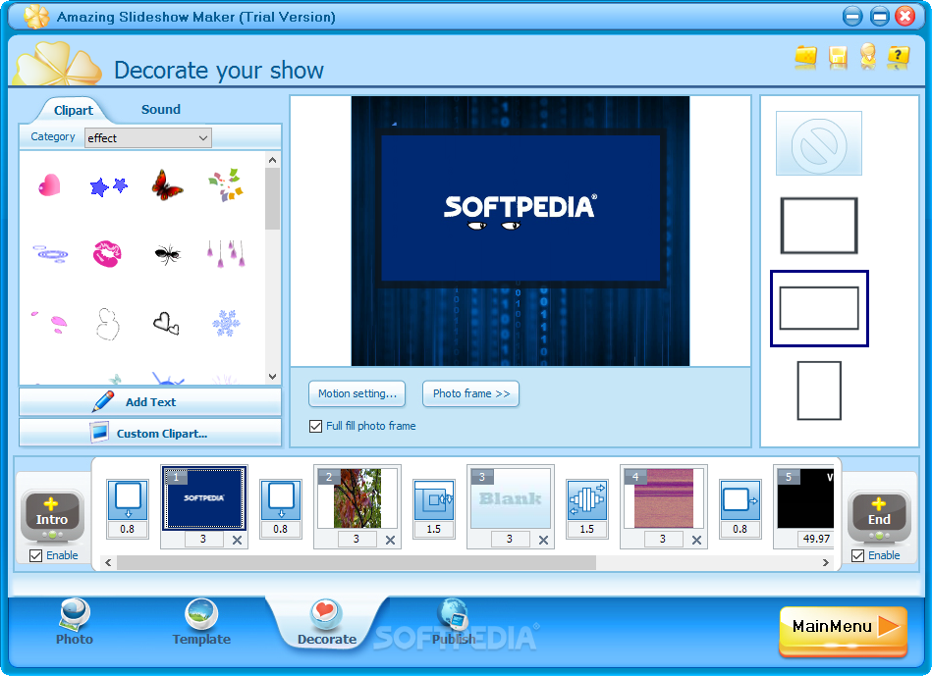Viewport: 932px width, 676px height.
Task: Select the pink heart clipart
Action: (x=49, y=184)
